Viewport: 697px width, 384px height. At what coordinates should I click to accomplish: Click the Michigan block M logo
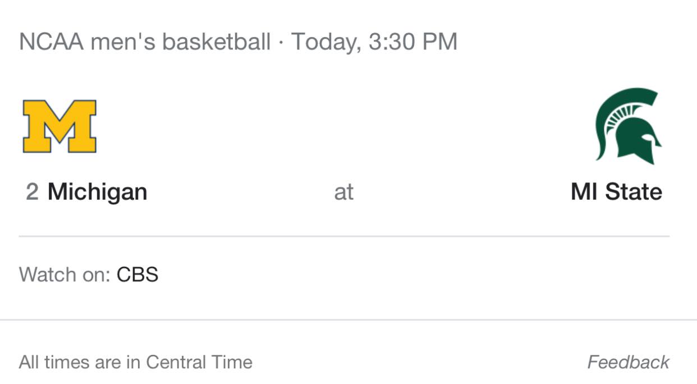coord(59,126)
